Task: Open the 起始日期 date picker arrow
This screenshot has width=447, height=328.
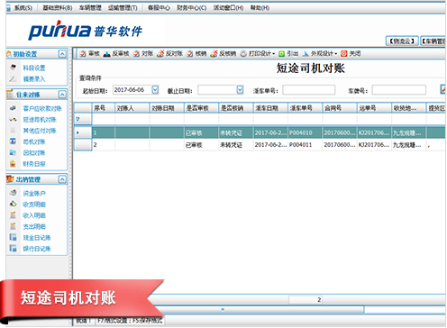Action: (x=155, y=90)
